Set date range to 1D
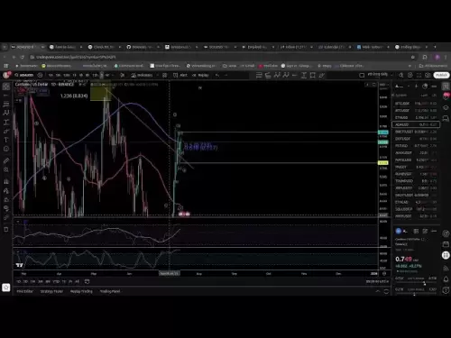451x338 pixels. [x=19, y=281]
